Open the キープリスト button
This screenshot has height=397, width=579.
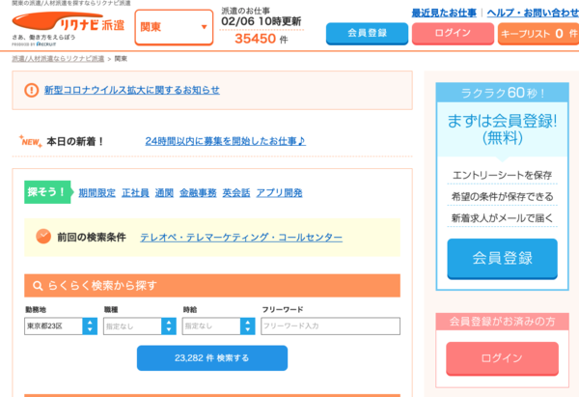[538, 34]
